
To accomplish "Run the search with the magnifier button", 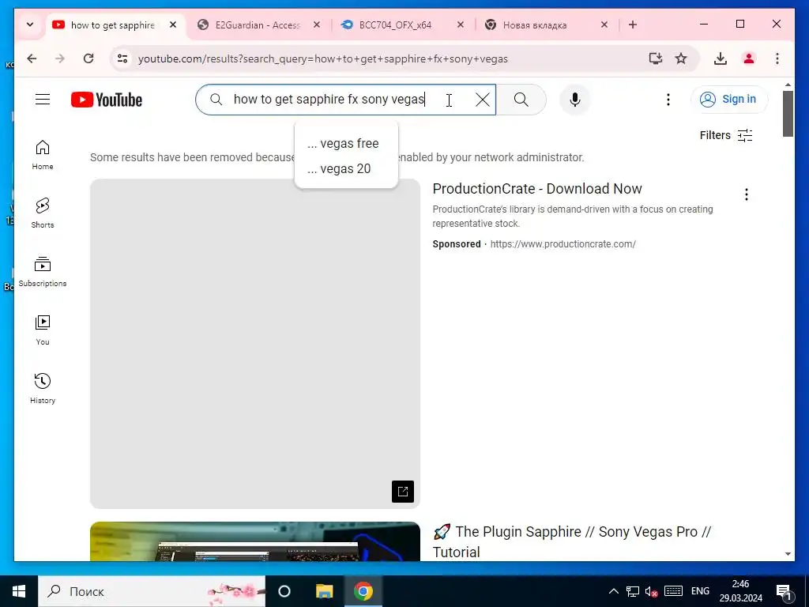I will (x=521, y=100).
